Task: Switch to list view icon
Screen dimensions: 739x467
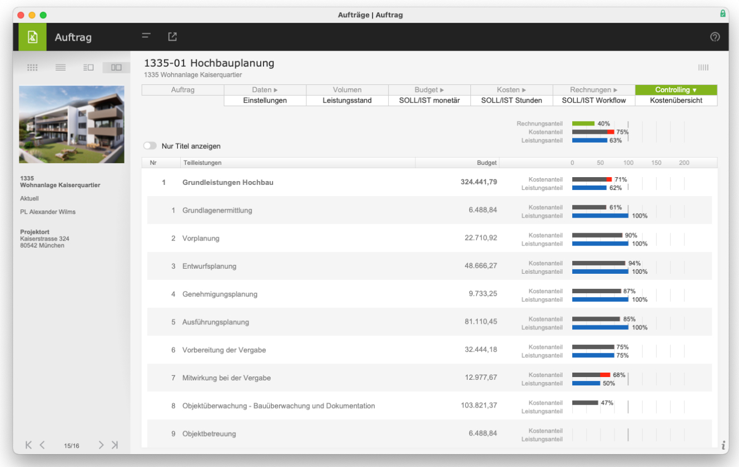Action: pyautogui.click(x=61, y=67)
